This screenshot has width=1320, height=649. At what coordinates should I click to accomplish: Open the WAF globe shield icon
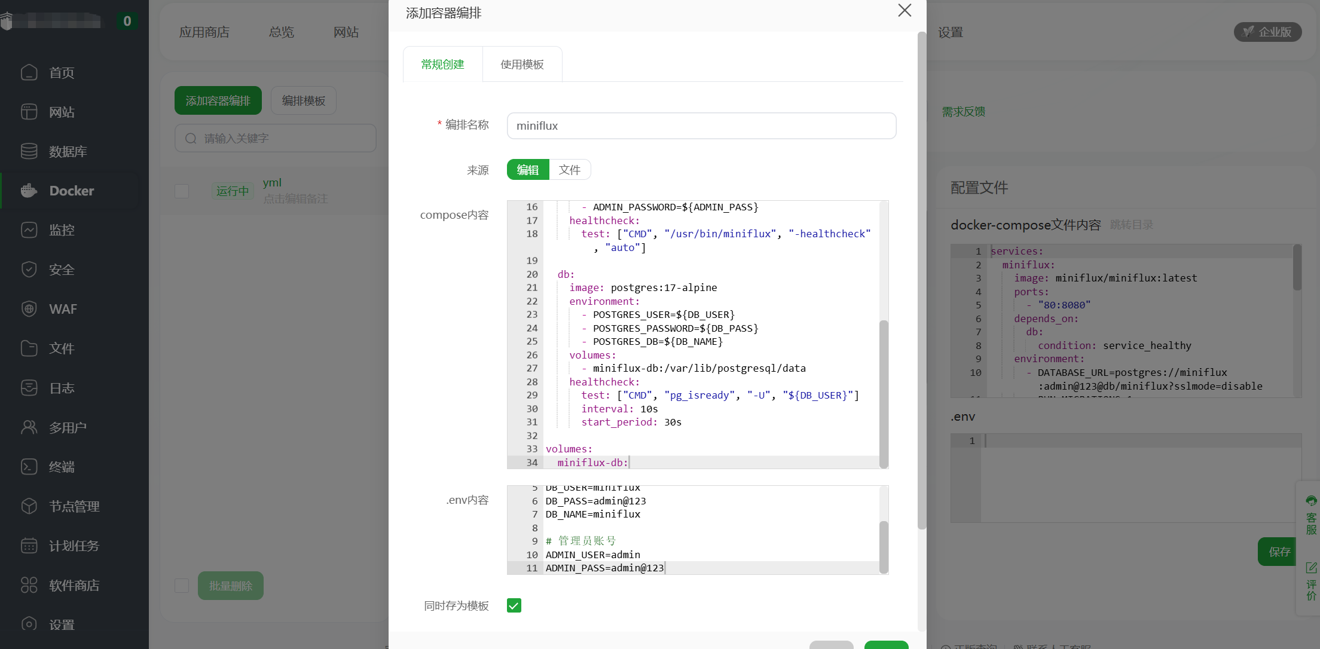[29, 309]
